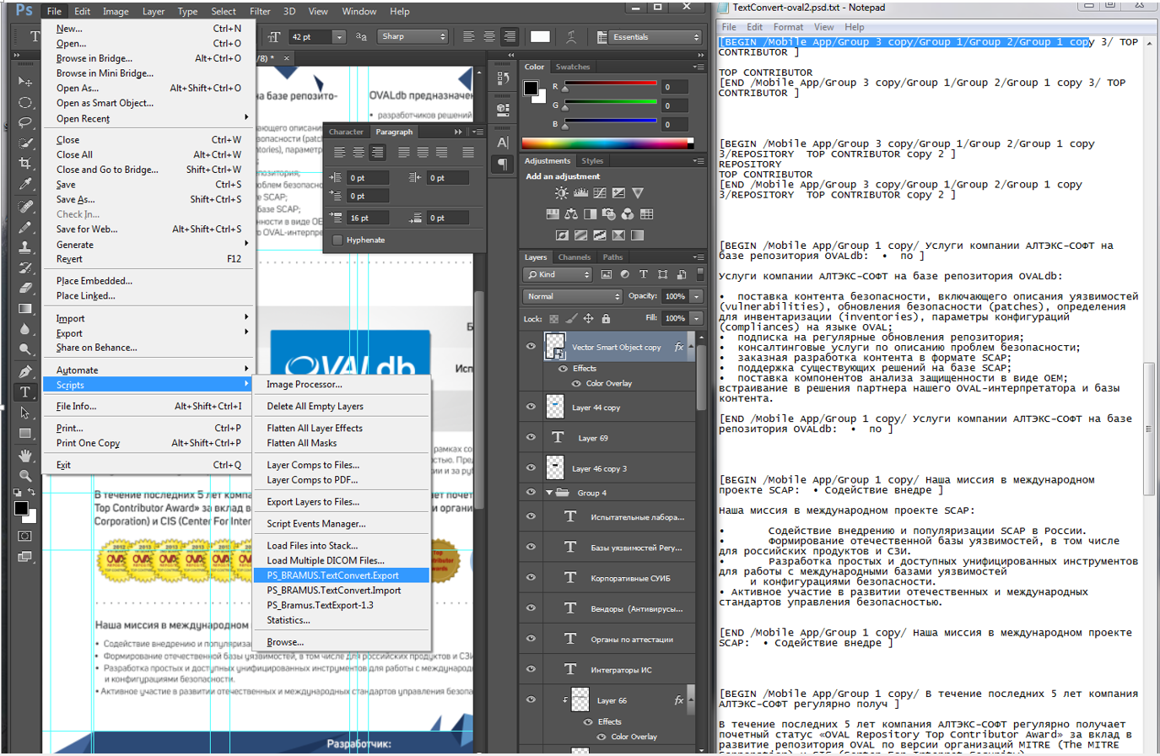Open the Opacity 100% dropdown arrow
This screenshot has width=1160, height=756.
pyautogui.click(x=697, y=296)
